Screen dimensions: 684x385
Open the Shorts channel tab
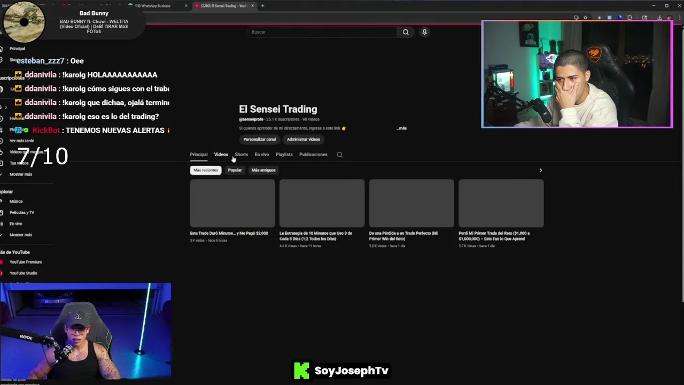[x=242, y=155]
